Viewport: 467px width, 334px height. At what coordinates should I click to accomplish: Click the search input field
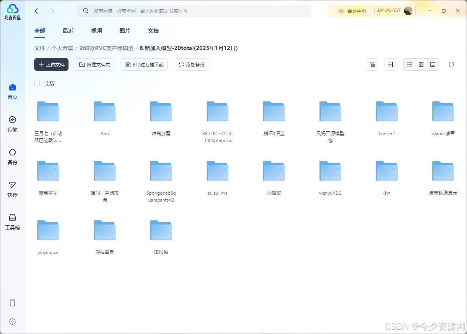point(195,11)
